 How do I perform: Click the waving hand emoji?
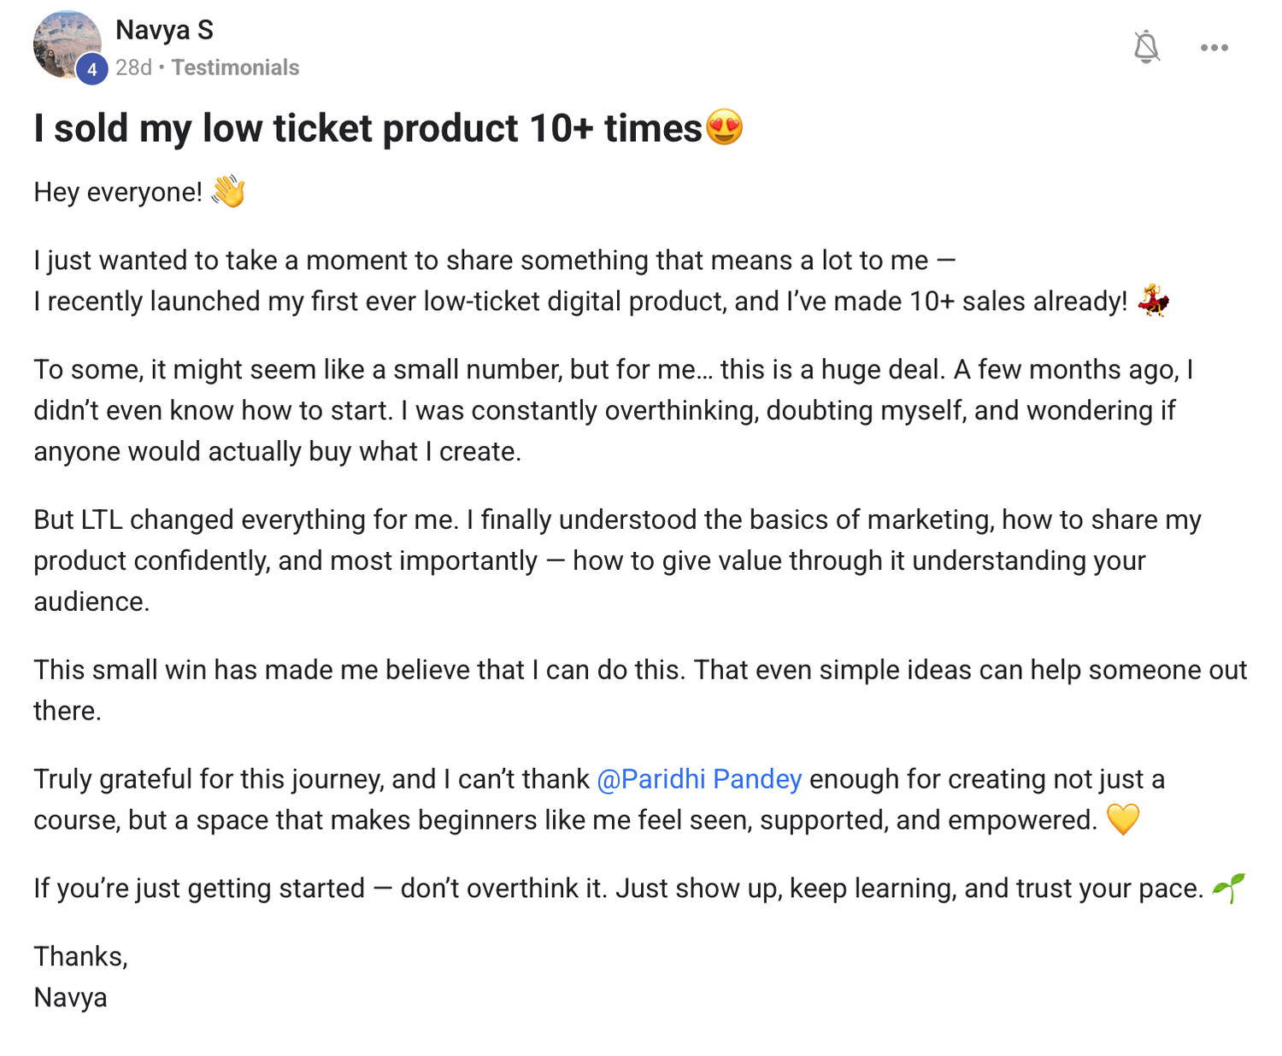(228, 191)
